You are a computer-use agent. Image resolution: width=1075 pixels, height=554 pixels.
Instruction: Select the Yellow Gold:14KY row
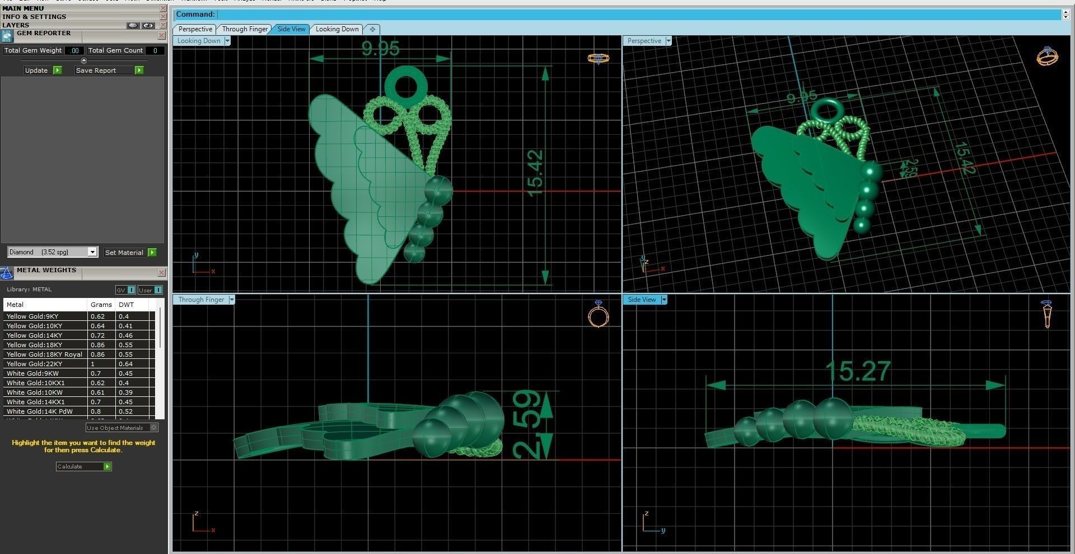click(79, 335)
